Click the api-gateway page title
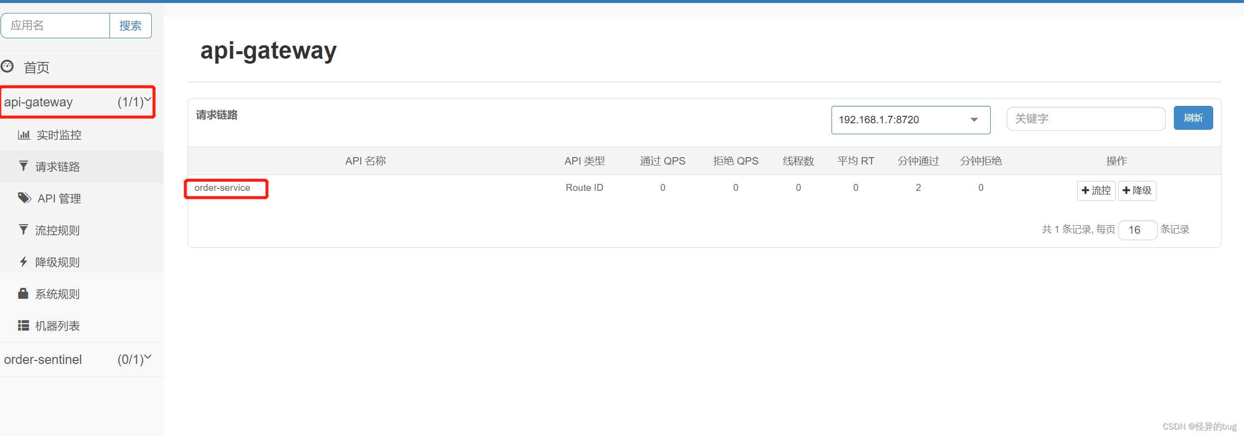This screenshot has width=1244, height=436. coord(268,51)
